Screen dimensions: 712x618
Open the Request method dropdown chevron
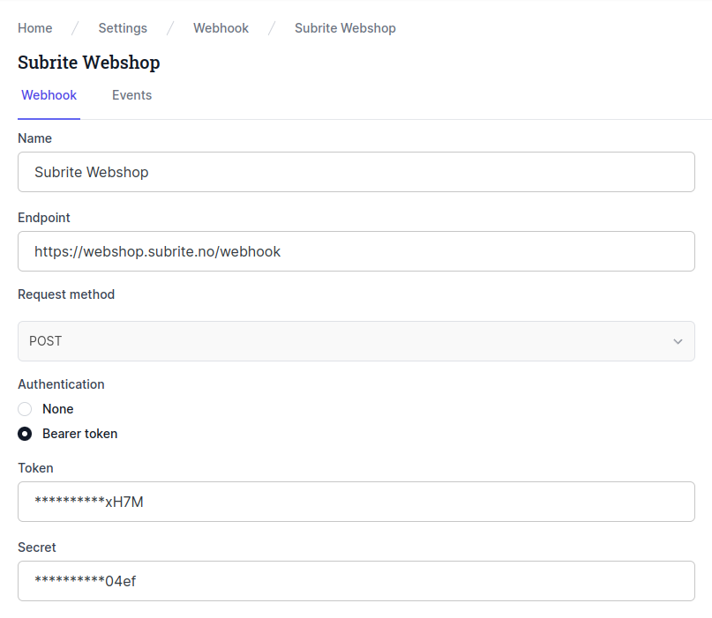pos(678,341)
